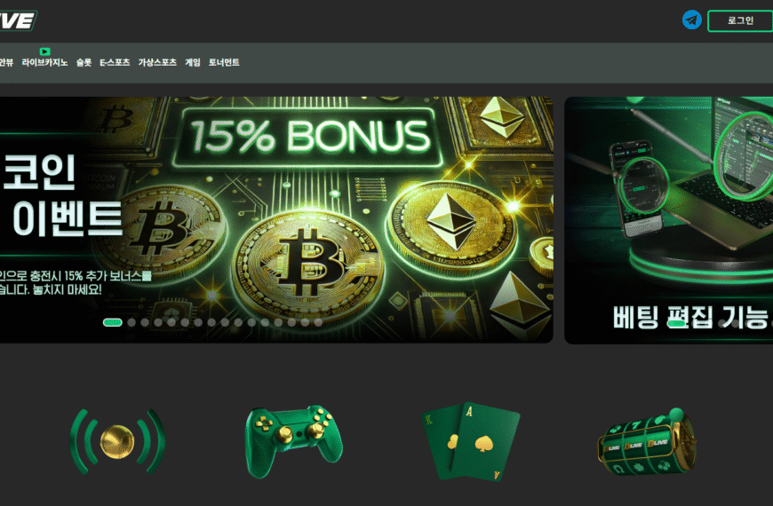The image size is (773, 506).
Task: Choose the 게임 navigation item
Action: click(193, 62)
